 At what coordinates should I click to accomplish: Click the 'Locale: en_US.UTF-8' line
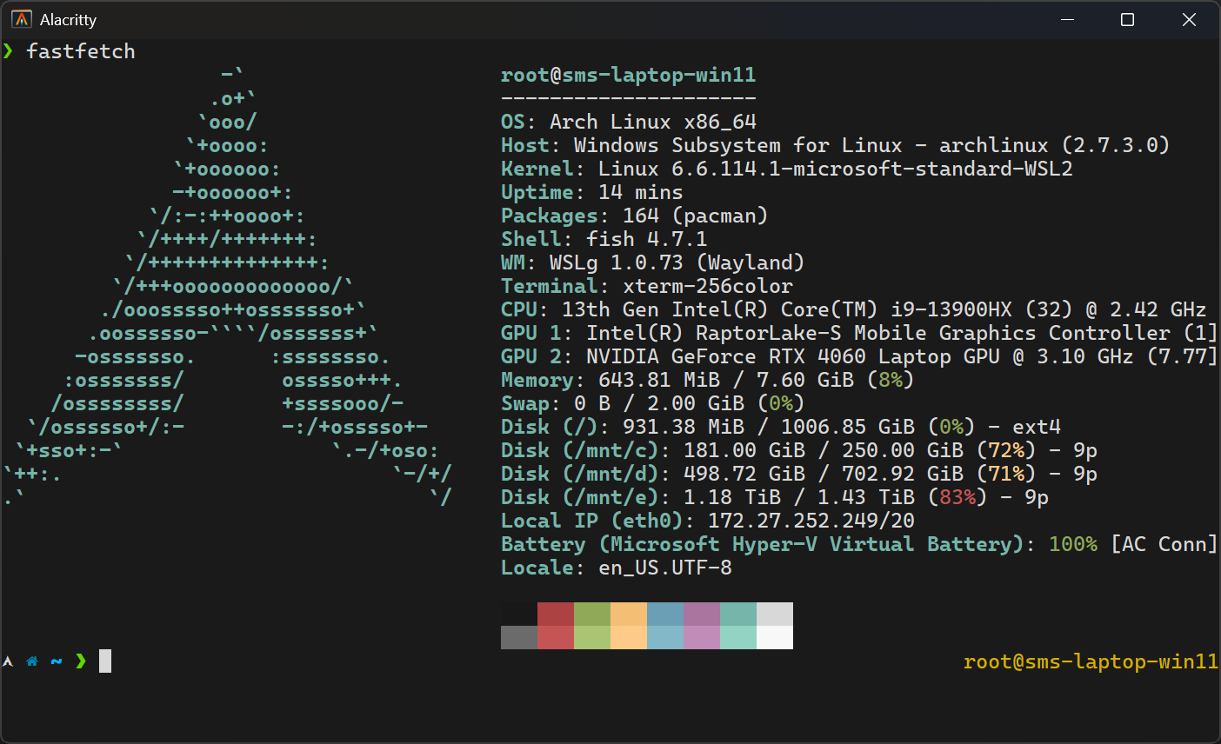pos(617,568)
